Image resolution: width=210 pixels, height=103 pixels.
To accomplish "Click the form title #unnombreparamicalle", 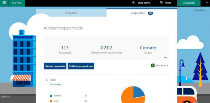I will (64, 28).
